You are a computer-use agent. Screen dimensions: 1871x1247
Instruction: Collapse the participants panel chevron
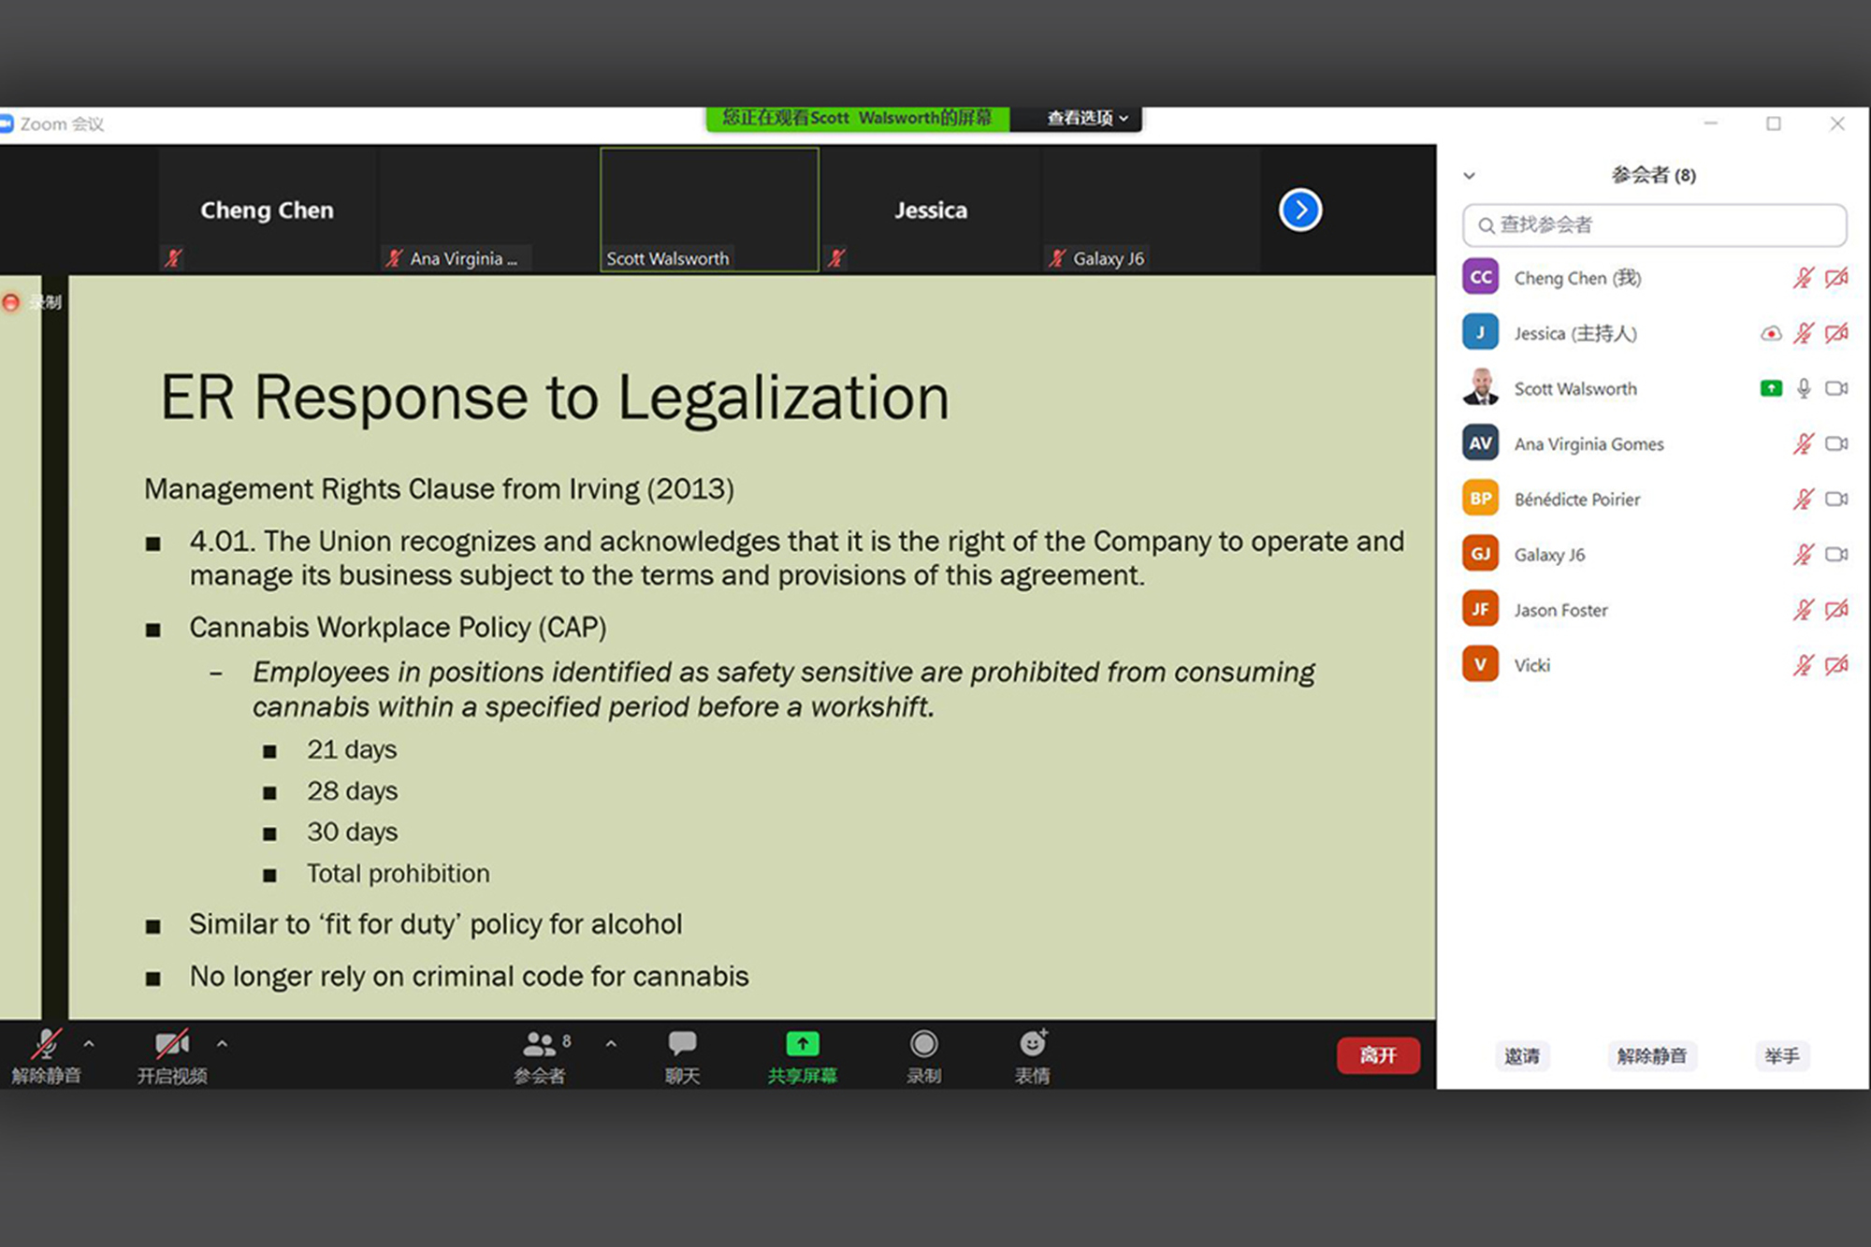tap(1470, 176)
